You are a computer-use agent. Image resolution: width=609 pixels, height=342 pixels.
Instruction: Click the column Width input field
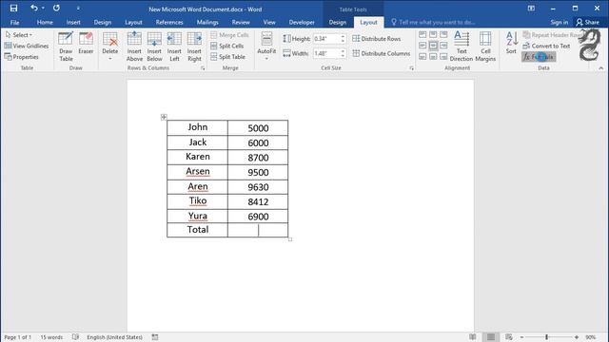point(326,53)
